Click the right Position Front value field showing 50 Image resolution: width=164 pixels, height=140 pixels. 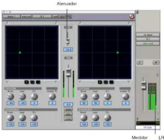point(84,103)
